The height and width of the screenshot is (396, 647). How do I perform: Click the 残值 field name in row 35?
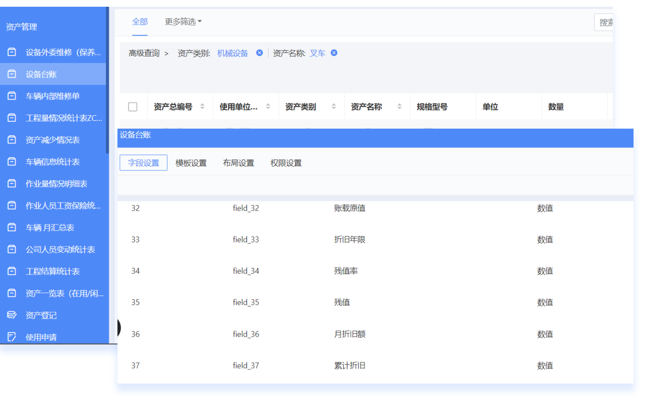coord(342,302)
